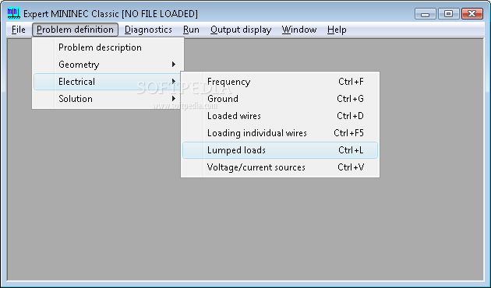Open the Run menu

point(191,30)
